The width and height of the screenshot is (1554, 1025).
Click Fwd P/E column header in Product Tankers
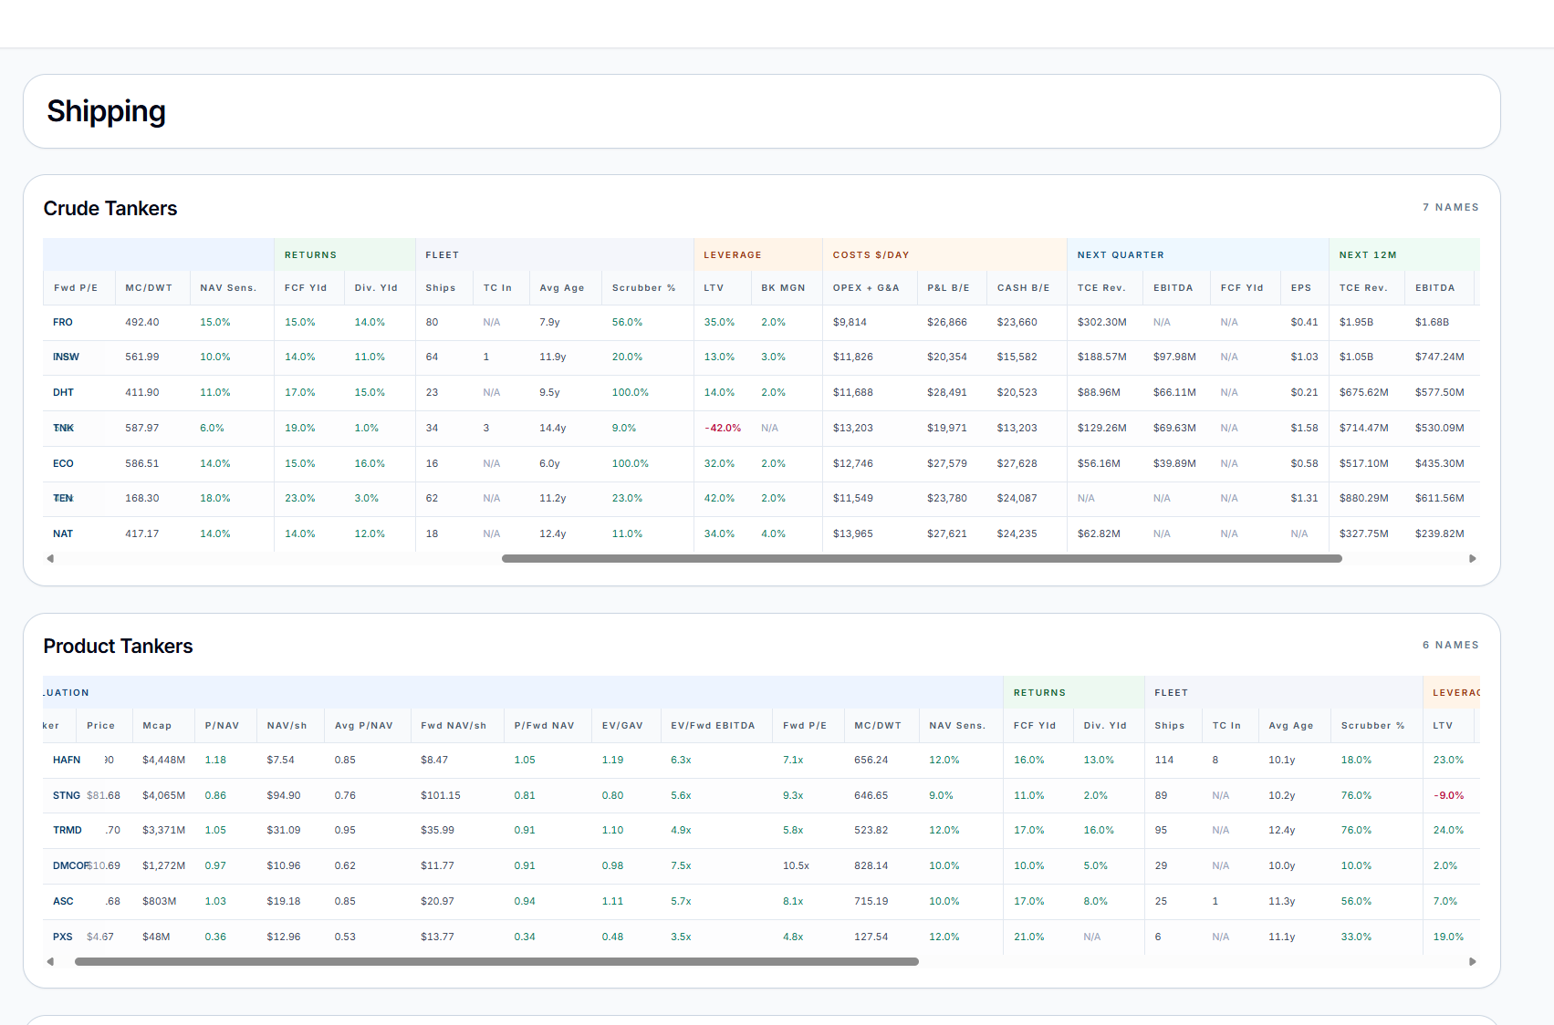pos(805,725)
